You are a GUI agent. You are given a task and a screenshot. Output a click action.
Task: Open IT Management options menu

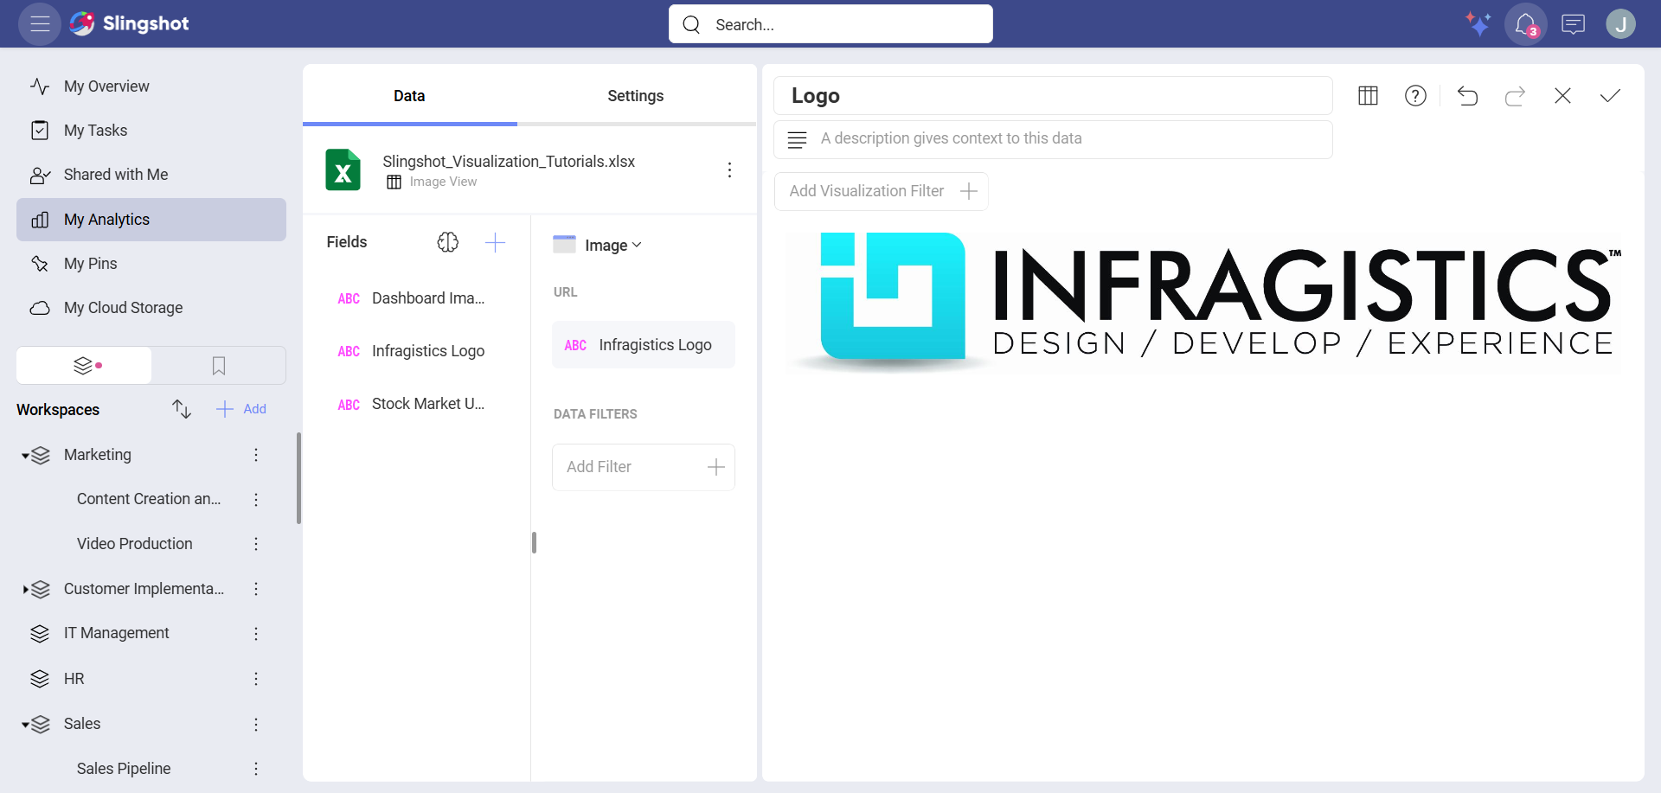point(256,634)
